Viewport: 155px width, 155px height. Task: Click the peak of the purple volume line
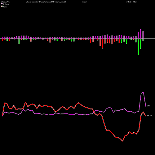(x=143, y=92)
